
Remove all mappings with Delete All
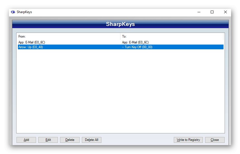tap(92, 140)
